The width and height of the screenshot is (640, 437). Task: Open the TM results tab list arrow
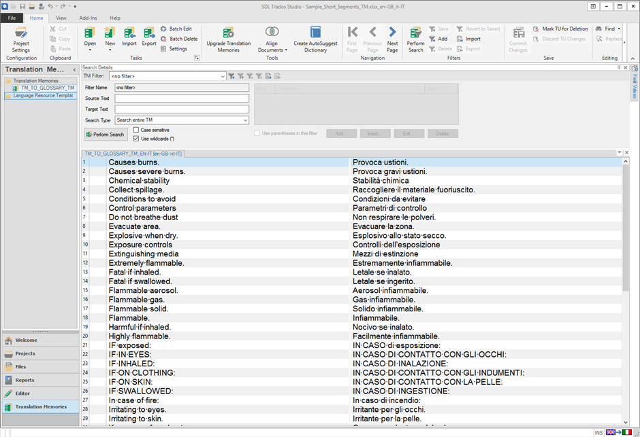click(619, 152)
